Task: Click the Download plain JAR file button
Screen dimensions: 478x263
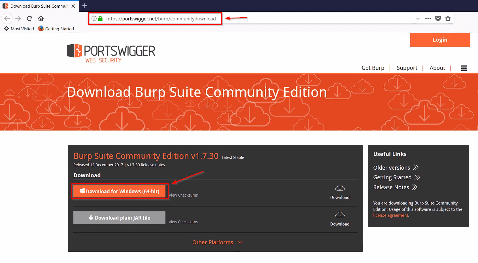Action: click(119, 218)
